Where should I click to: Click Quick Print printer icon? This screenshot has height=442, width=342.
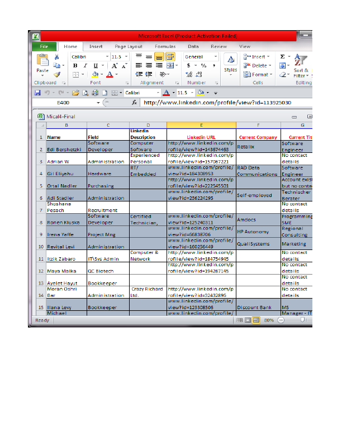coord(95,93)
